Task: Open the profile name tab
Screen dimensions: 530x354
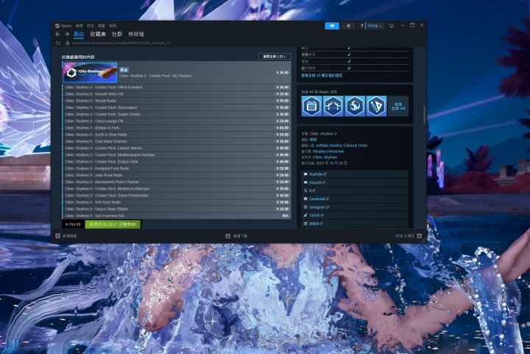Action: (x=136, y=34)
